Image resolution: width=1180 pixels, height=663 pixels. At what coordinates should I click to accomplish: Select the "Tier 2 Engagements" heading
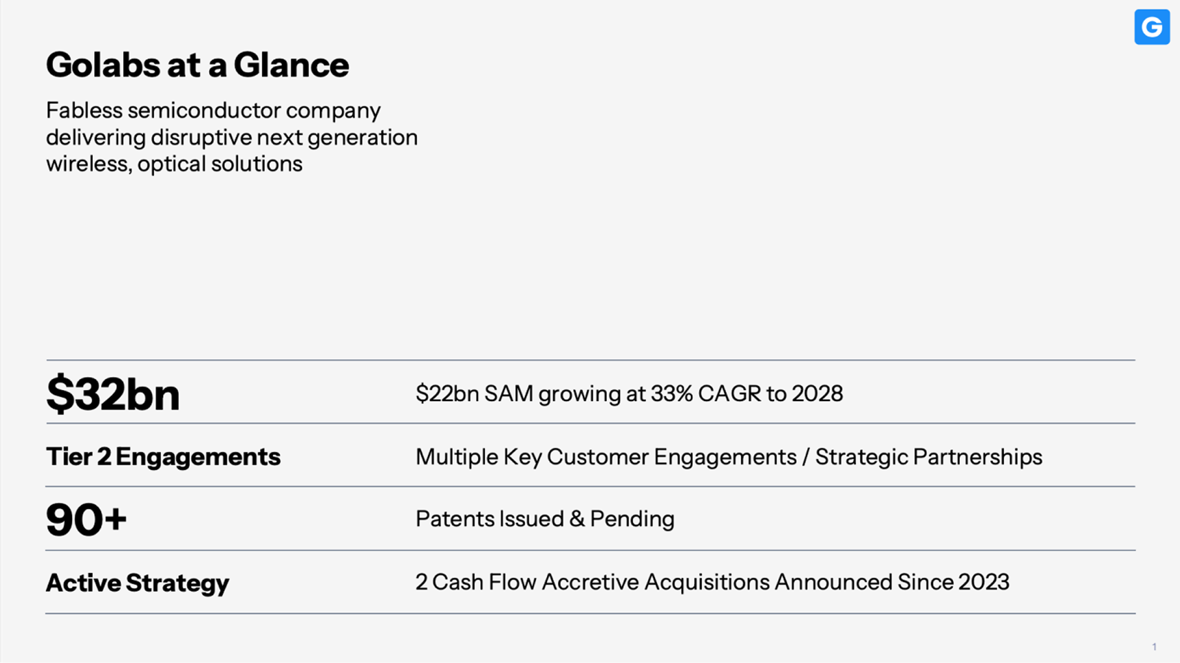163,457
